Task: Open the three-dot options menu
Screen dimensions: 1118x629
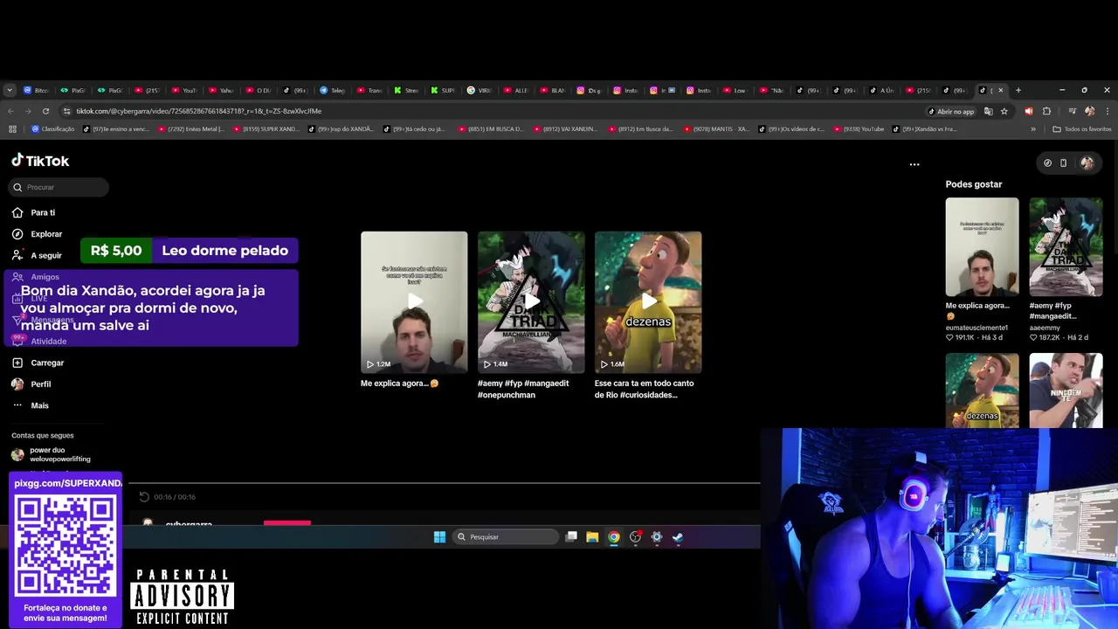Action: pyautogui.click(x=914, y=164)
